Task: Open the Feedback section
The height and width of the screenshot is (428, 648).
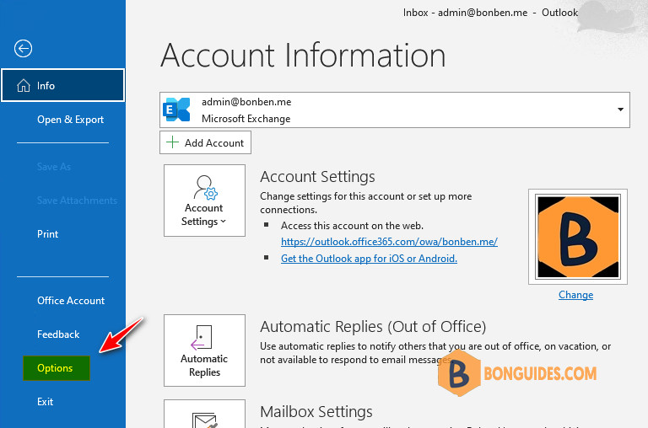Action: pos(58,334)
